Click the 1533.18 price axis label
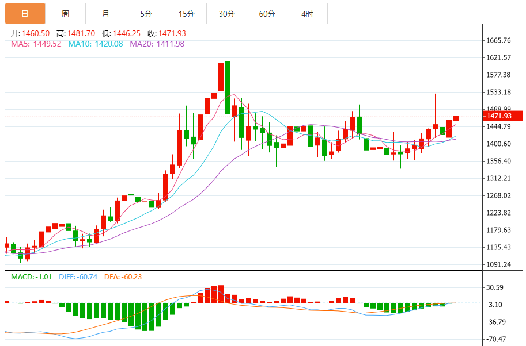526x346 pixels. pyautogui.click(x=498, y=92)
